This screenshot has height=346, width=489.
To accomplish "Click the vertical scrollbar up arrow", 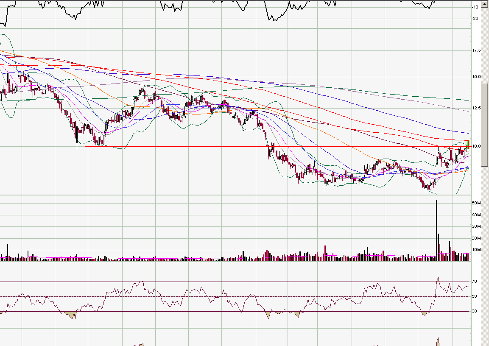I will click(x=486, y=3).
